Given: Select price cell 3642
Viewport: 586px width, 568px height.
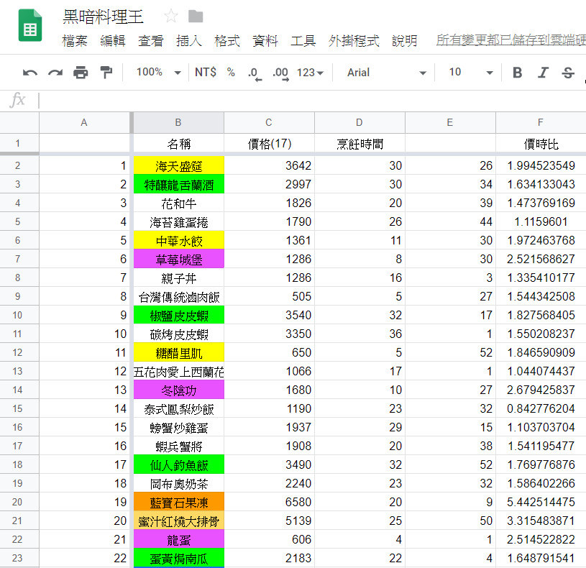Looking at the screenshot, I should point(269,165).
